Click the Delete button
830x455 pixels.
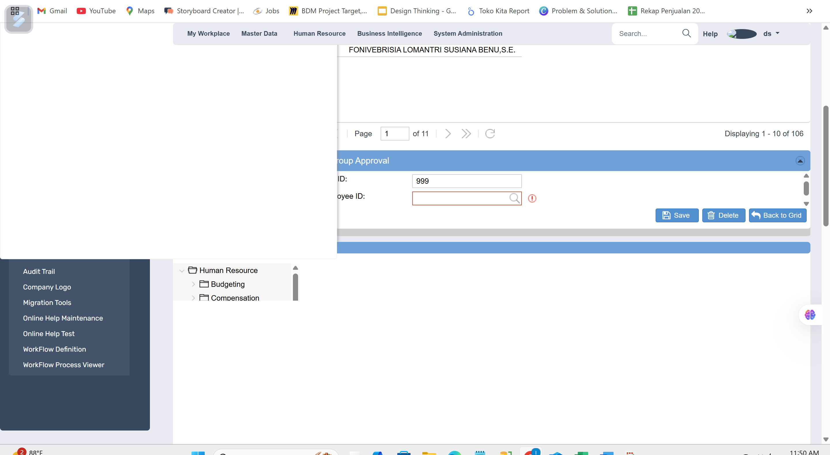pyautogui.click(x=723, y=215)
